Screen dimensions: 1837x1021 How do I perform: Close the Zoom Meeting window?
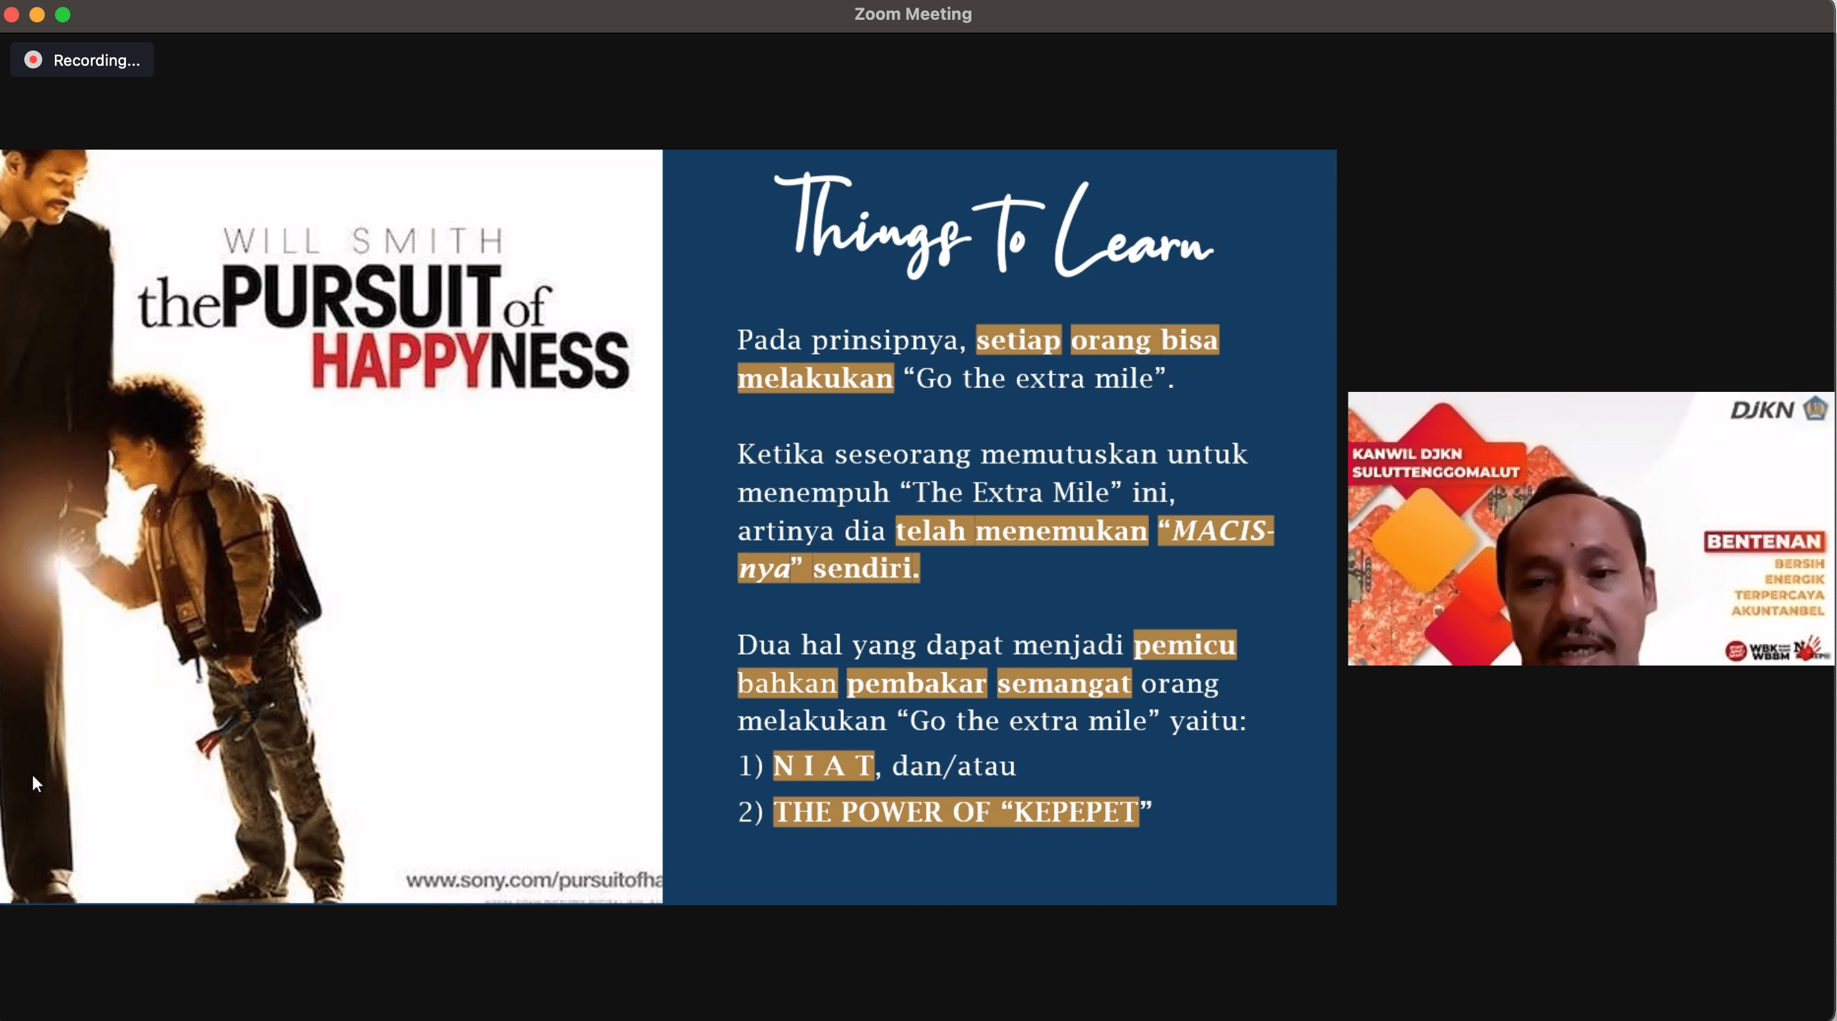(x=12, y=14)
